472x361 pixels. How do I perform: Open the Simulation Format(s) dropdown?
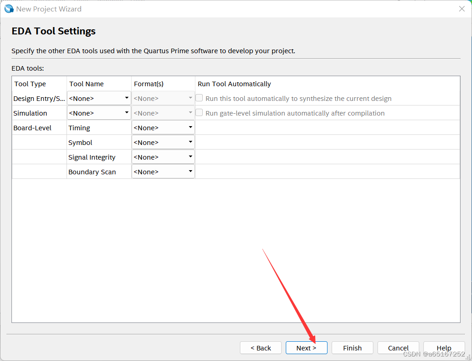tap(163, 113)
